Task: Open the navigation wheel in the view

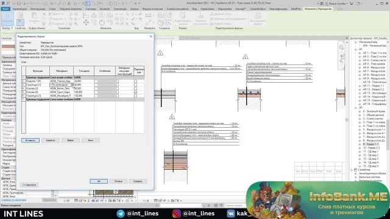Action: tap(341, 47)
